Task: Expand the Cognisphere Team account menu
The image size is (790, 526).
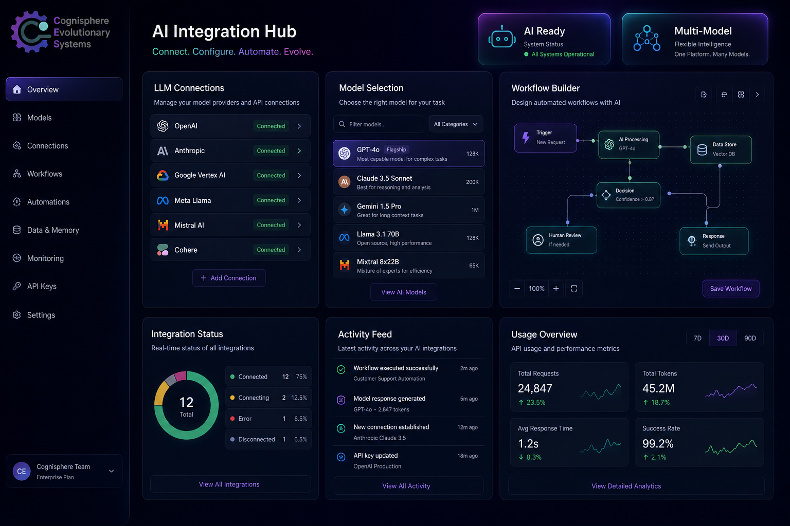Action: pos(112,471)
